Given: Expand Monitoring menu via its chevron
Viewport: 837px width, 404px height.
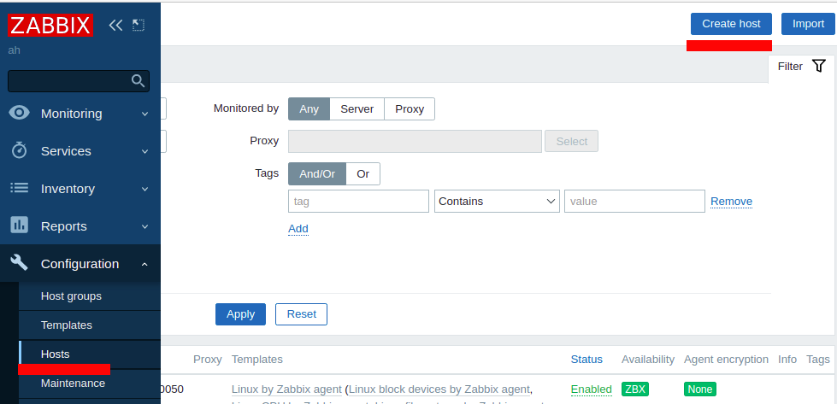Looking at the screenshot, I should pos(144,114).
